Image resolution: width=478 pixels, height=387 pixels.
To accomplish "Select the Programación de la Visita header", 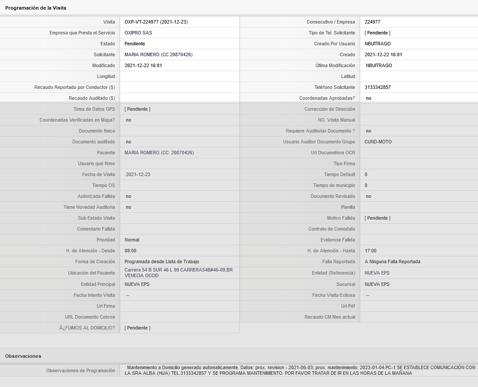I will click(36, 8).
